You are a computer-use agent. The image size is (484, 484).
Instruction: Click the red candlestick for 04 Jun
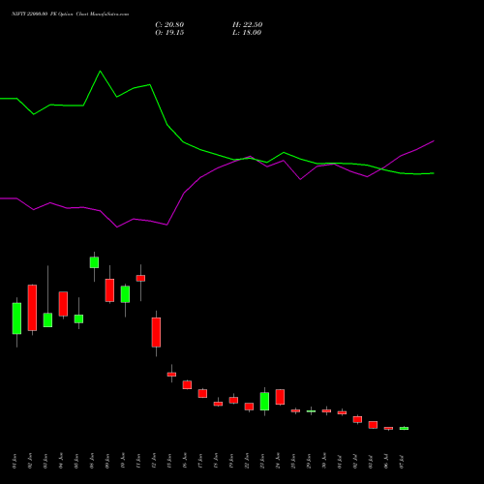[63, 304]
